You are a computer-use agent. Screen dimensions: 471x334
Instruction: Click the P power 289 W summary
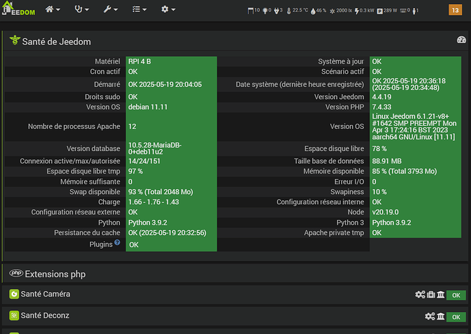point(387,11)
